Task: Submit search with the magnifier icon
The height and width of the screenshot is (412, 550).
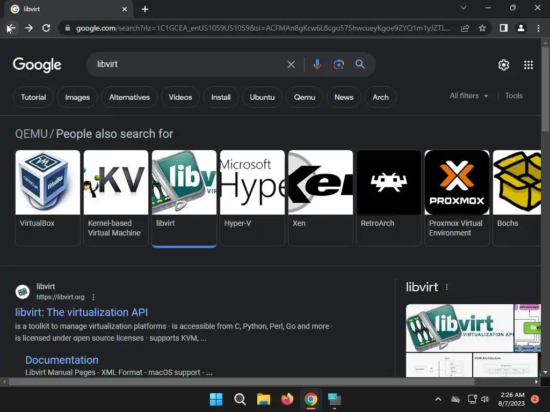Action: pyautogui.click(x=360, y=64)
